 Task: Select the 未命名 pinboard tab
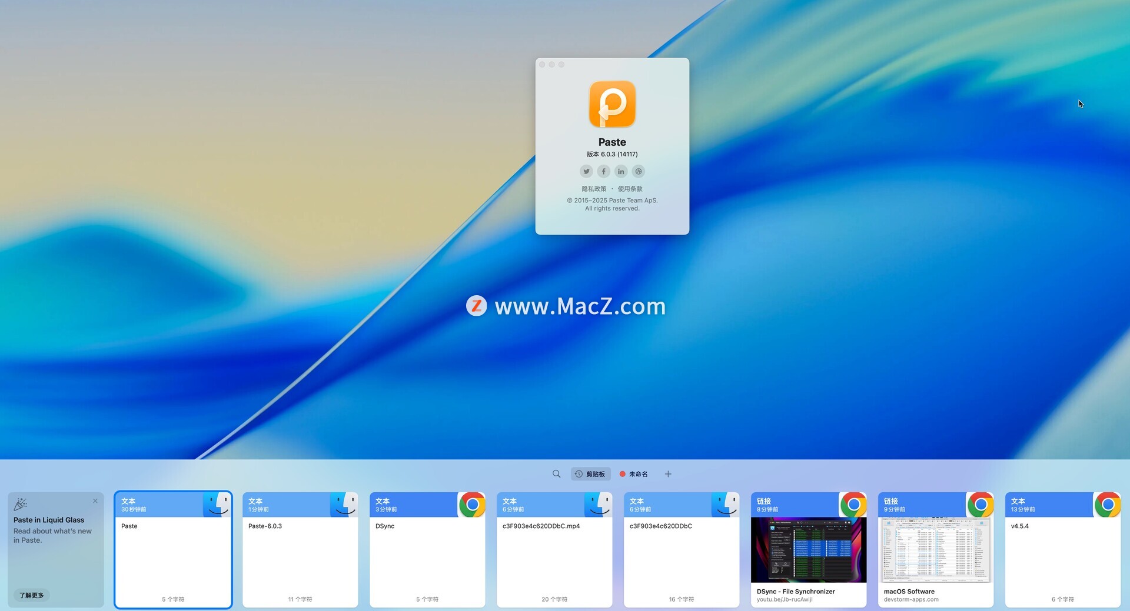point(634,474)
